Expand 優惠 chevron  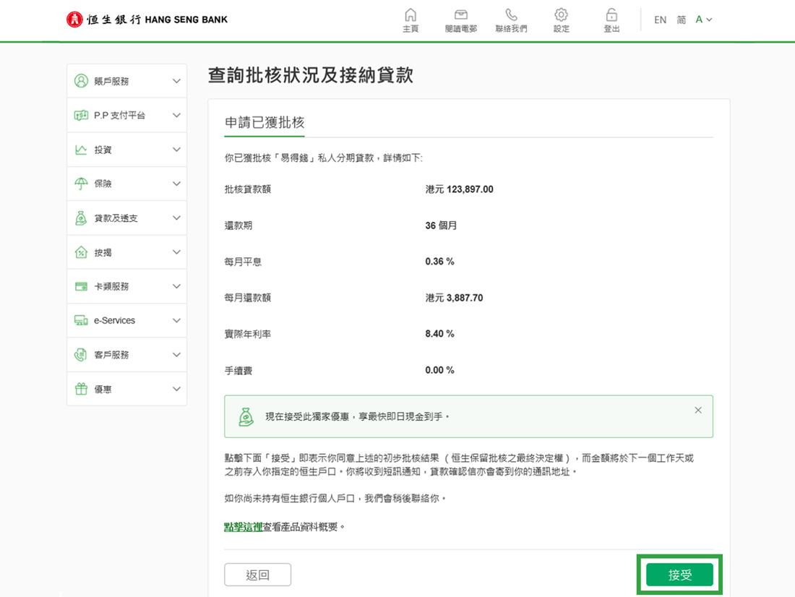(176, 389)
